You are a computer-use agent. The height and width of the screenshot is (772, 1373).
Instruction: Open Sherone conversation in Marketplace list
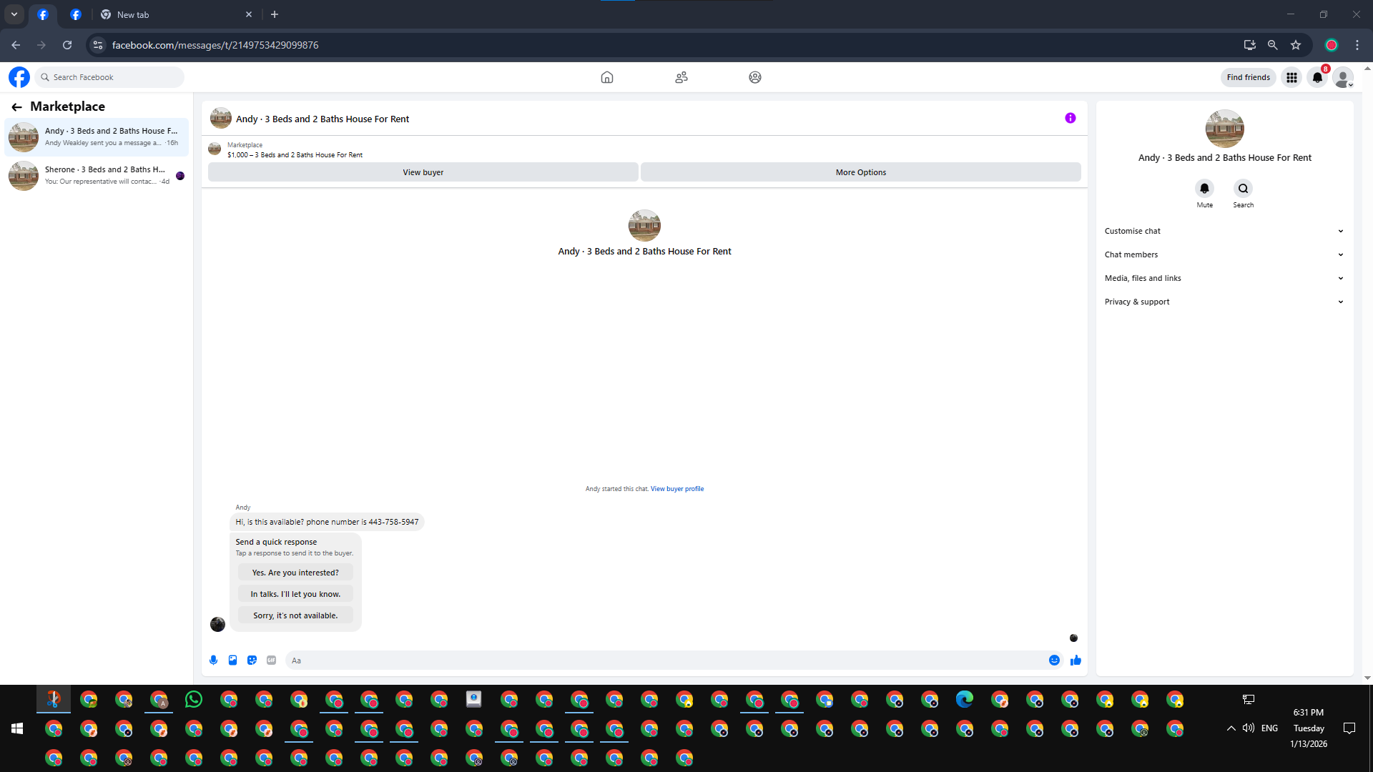click(97, 175)
